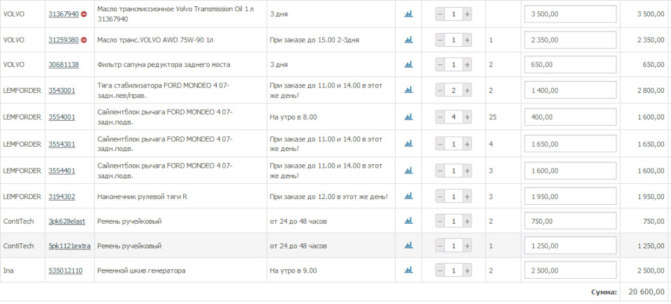Image resolution: width=671 pixels, height=304 pixels.
Task: Open price chart icon for part 31259380
Action: [409, 40]
